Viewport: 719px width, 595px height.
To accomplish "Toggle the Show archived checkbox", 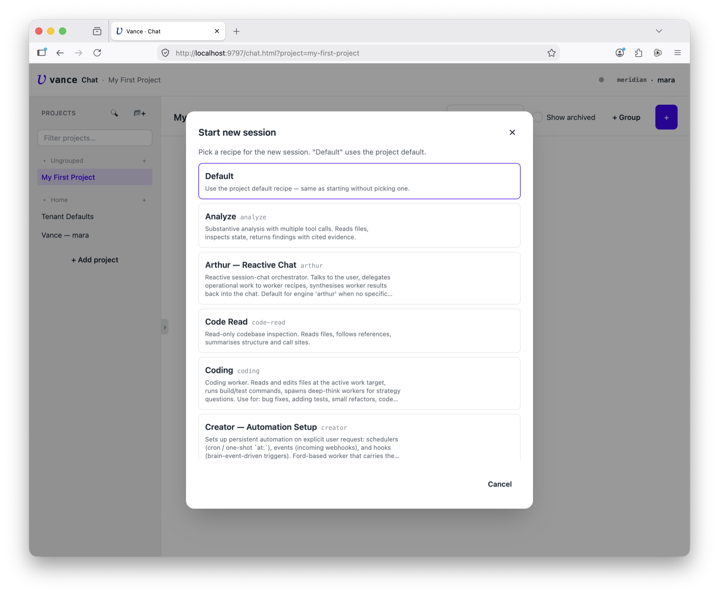I will pyautogui.click(x=538, y=117).
